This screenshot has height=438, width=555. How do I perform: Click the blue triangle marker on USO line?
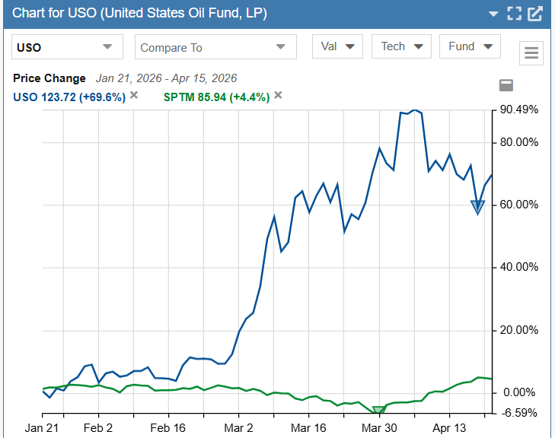(x=477, y=207)
